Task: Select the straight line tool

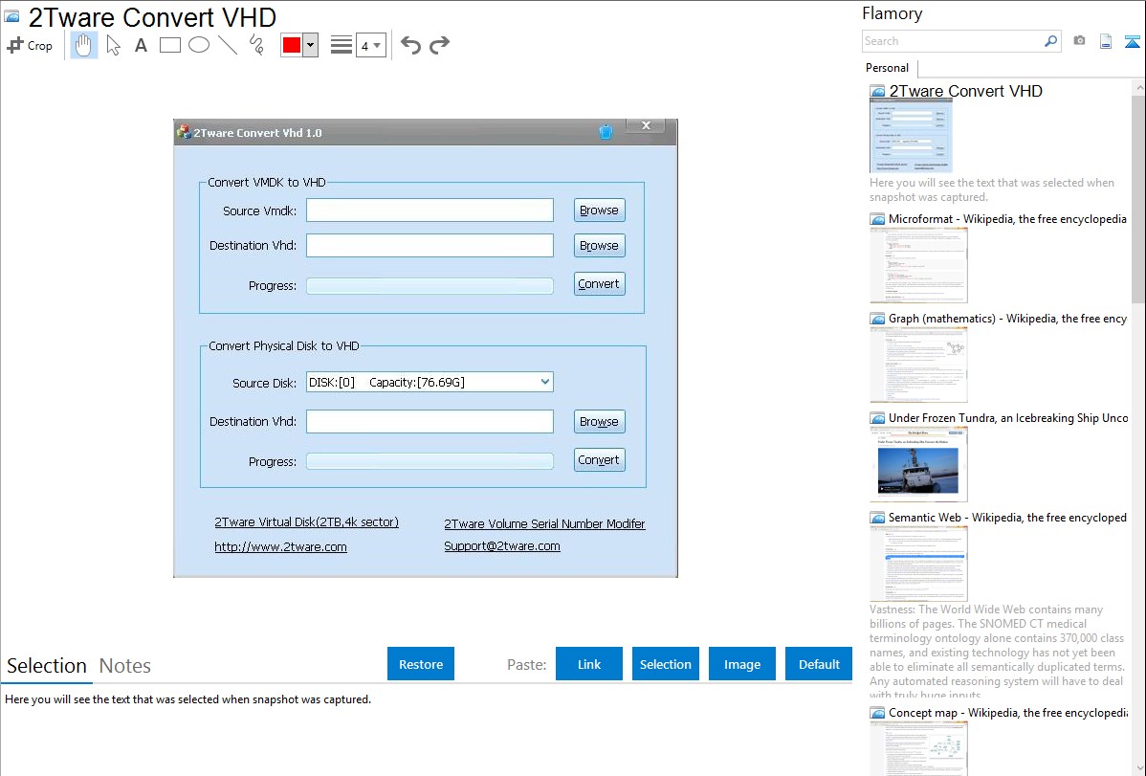Action: 228,45
